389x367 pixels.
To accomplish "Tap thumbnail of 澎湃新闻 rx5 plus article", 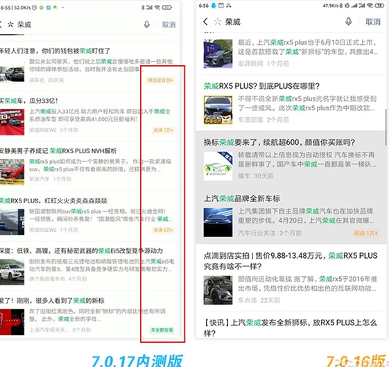I will (x=218, y=53).
